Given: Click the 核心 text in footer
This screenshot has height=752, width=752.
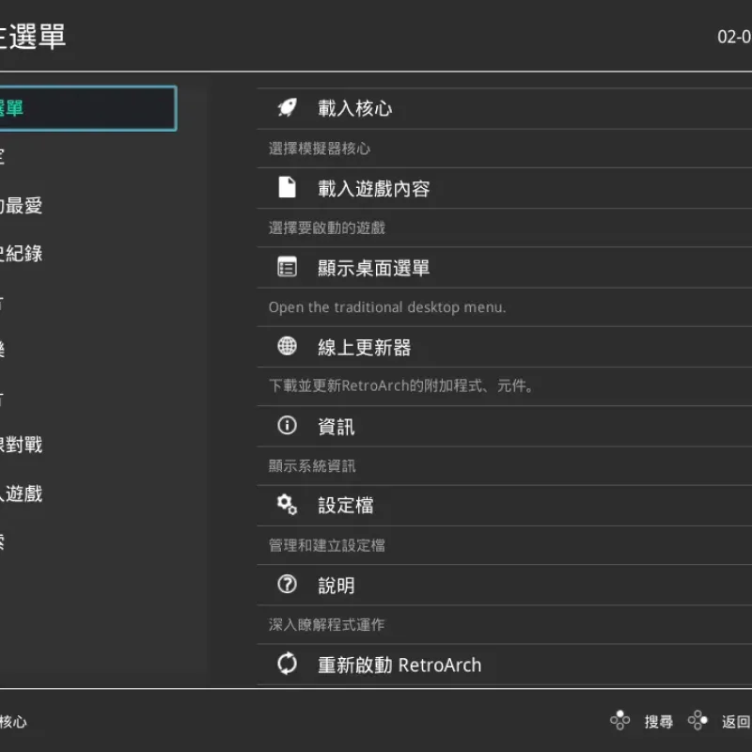Looking at the screenshot, I should tap(13, 721).
